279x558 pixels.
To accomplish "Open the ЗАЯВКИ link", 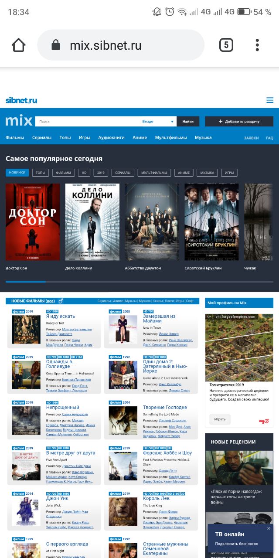I will coord(252,138).
